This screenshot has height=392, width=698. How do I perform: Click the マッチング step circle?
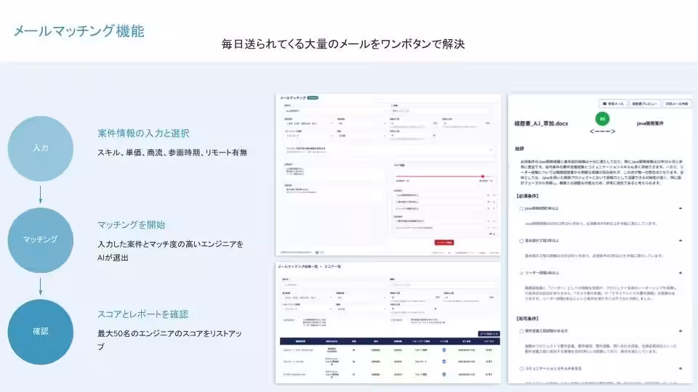(x=41, y=240)
